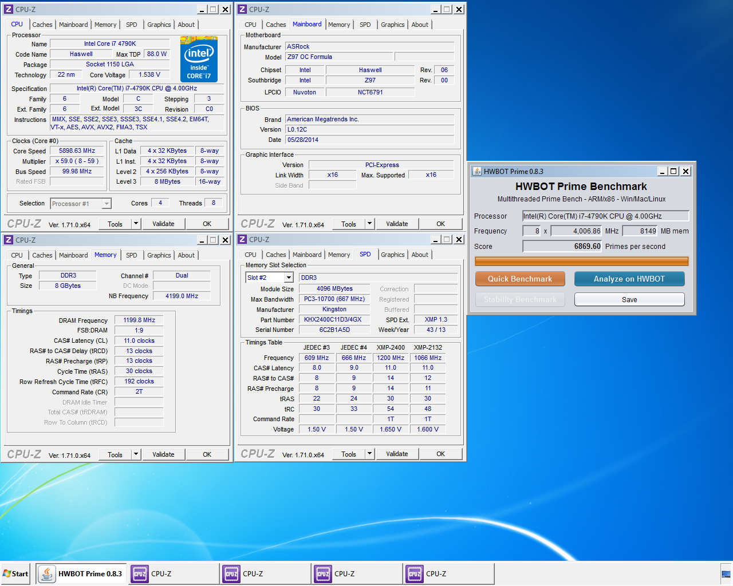The height and width of the screenshot is (586, 733).
Task: Expand the Tools arrow in Mainboard window
Action: coord(369,224)
